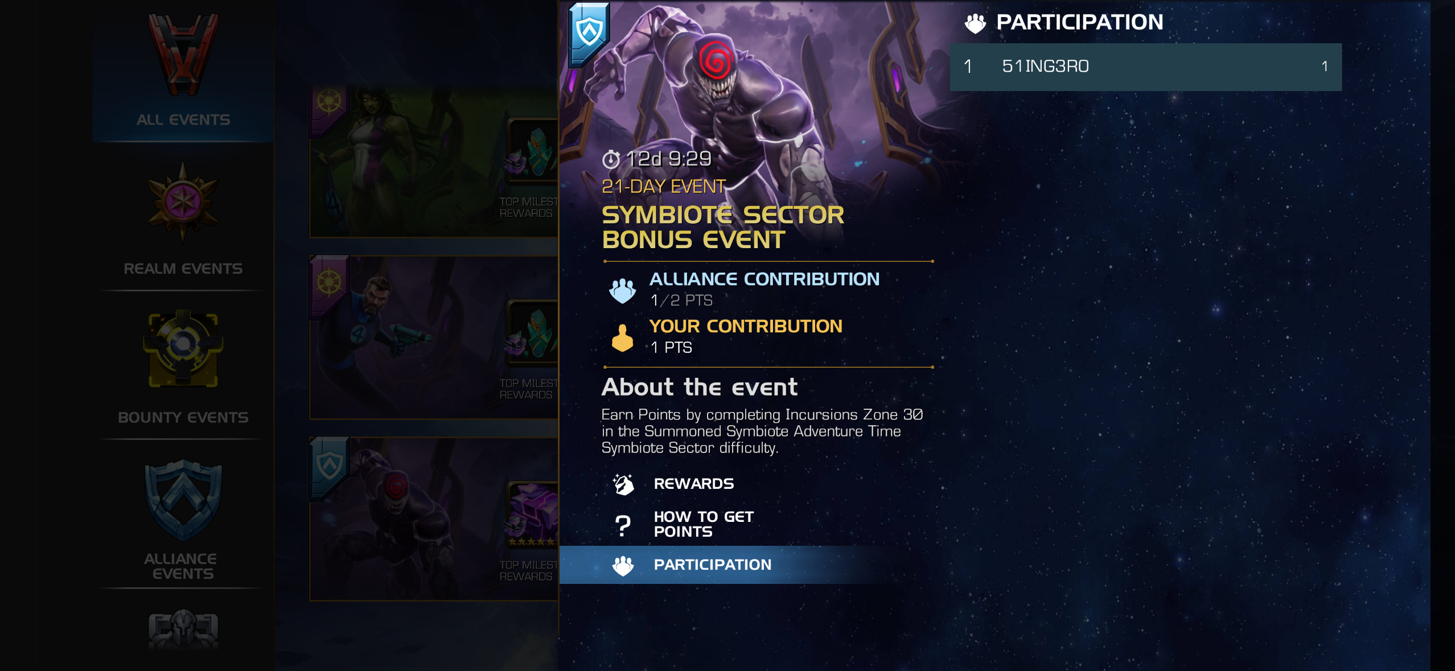Select the She-Hulk event card
This screenshot has height=671, width=1455.
tap(433, 162)
